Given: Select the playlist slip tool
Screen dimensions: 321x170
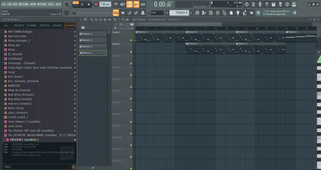Looking at the screenshot, I should tap(109, 20).
